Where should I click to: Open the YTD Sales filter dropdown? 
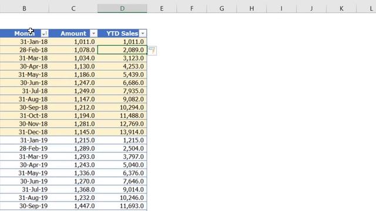tap(143, 33)
